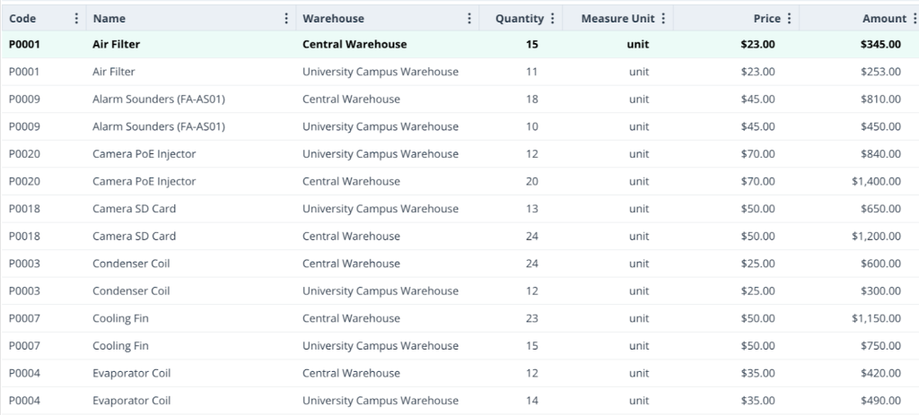Open the Price column three-dot menu
This screenshot has width=919, height=415.
coord(789,19)
